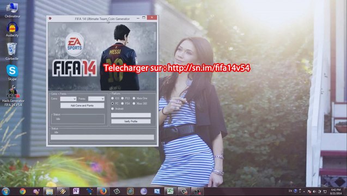Close the FIFA 14 generator window

[152, 17]
